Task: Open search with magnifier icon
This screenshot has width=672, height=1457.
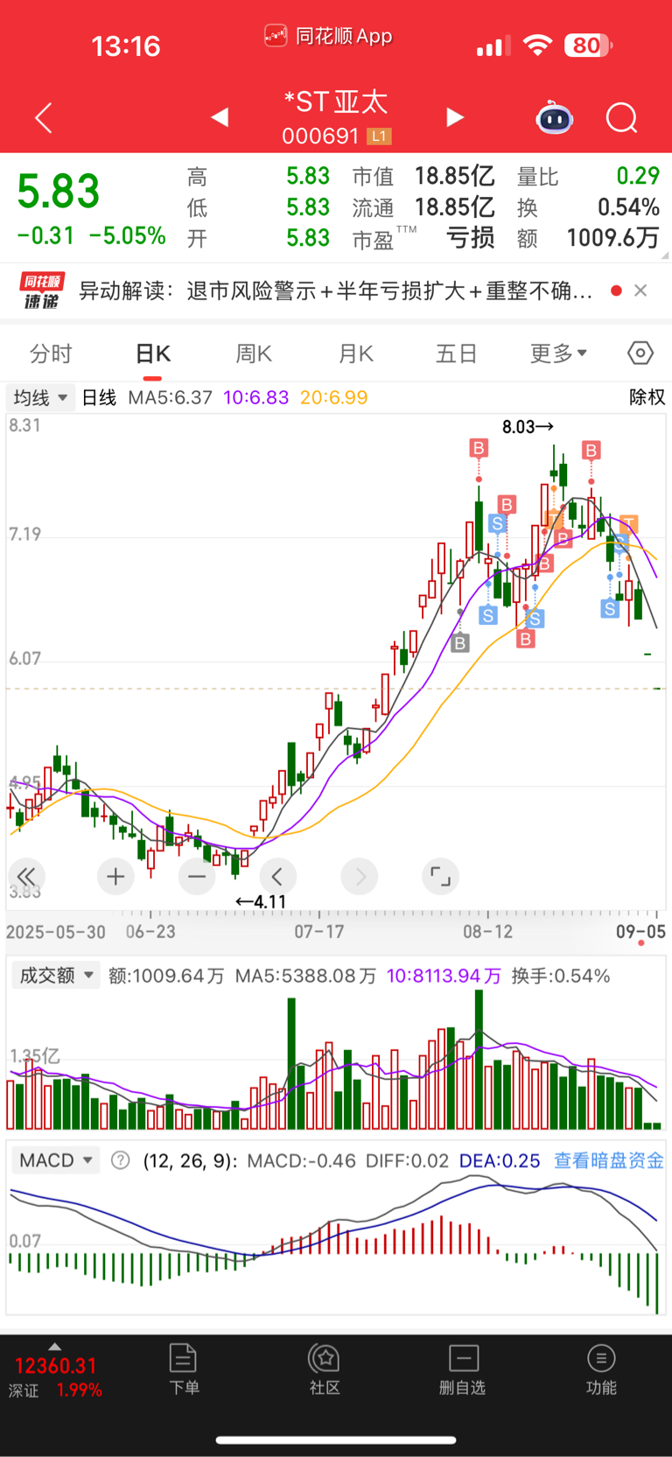Action: click(x=622, y=117)
